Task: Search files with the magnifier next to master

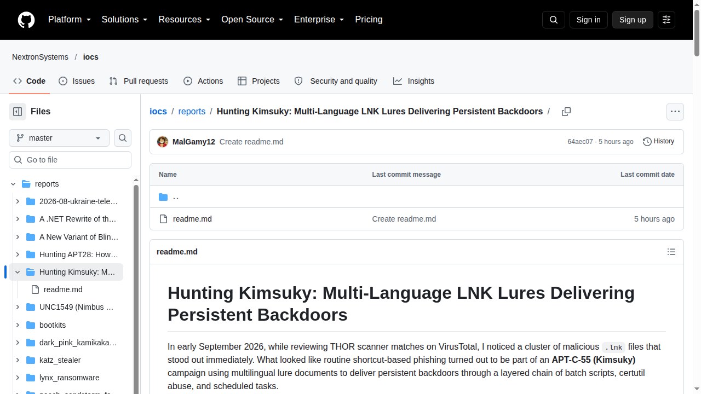Action: click(x=123, y=138)
